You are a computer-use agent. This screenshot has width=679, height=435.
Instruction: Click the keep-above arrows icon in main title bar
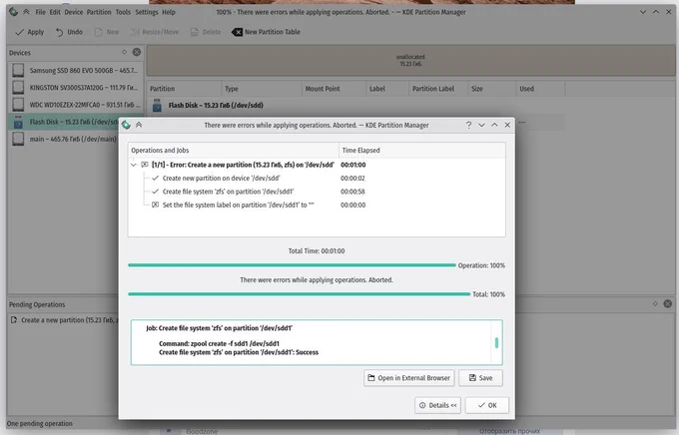click(x=26, y=12)
